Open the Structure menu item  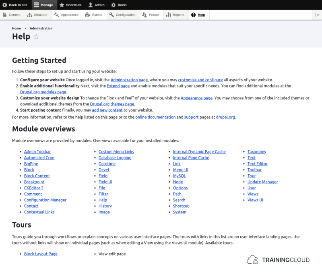coord(37,15)
